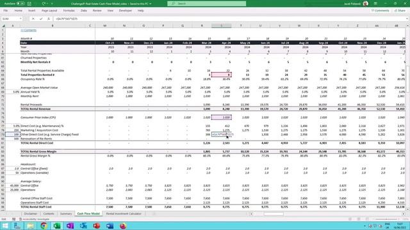Click the 'Consumer Price Index (CPI)' label
The image size is (410, 230).
(38, 118)
